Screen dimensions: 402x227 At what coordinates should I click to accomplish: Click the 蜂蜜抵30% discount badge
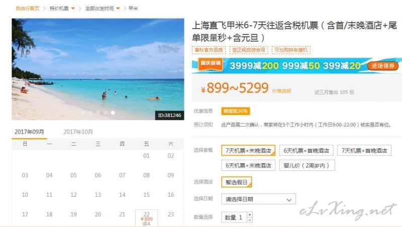point(235,111)
